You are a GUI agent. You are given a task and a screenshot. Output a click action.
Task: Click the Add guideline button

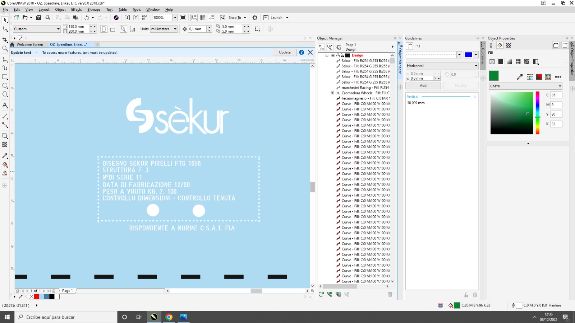click(x=423, y=85)
